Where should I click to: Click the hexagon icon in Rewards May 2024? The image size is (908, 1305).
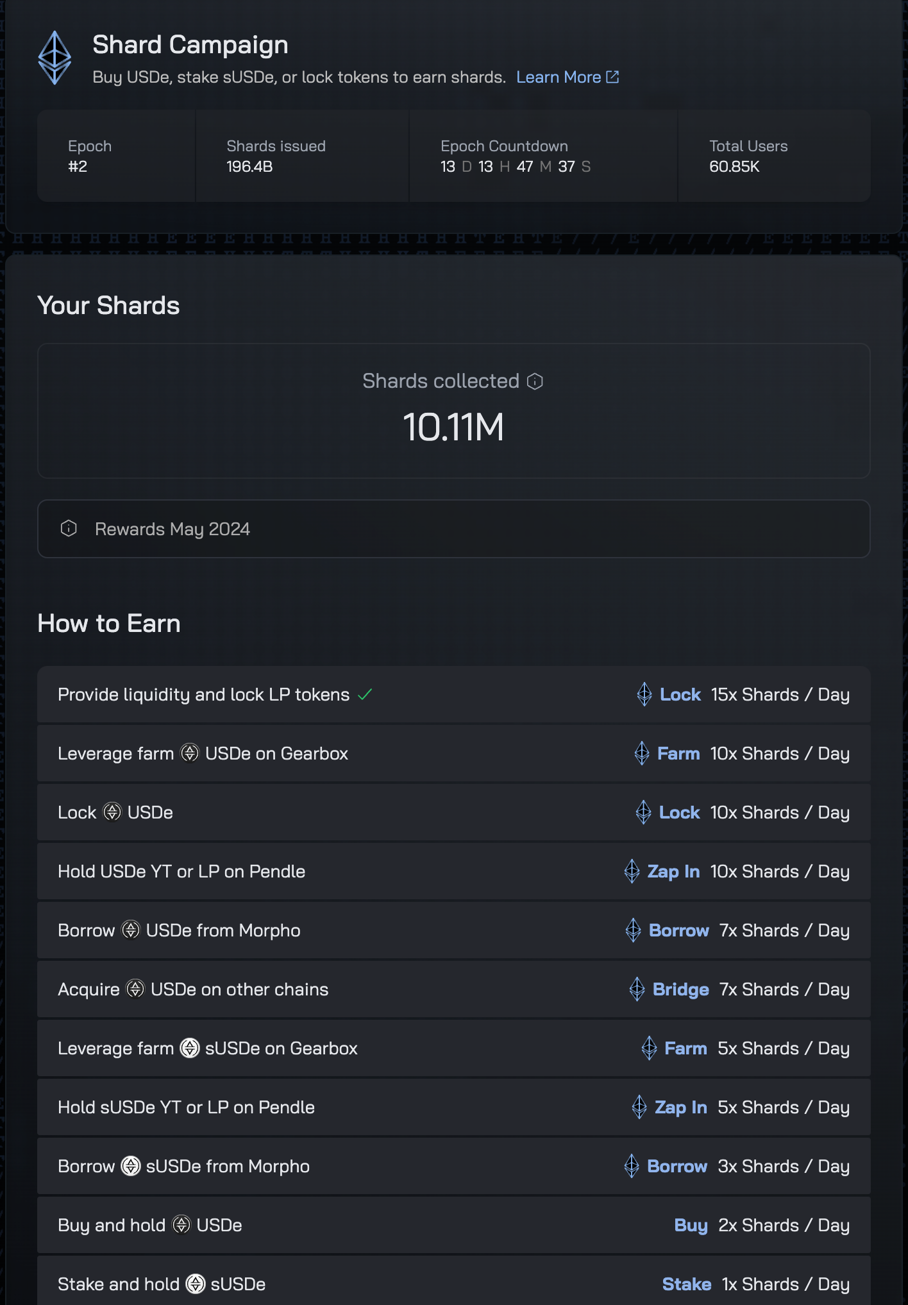pos(69,528)
